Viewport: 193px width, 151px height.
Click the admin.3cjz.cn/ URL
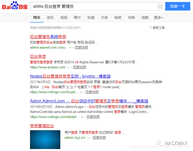(75, 137)
